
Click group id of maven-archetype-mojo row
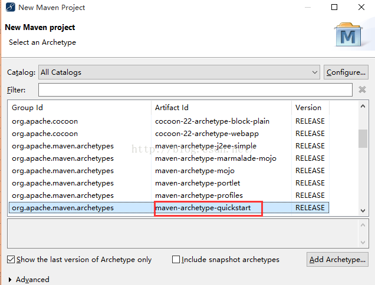[63, 171]
